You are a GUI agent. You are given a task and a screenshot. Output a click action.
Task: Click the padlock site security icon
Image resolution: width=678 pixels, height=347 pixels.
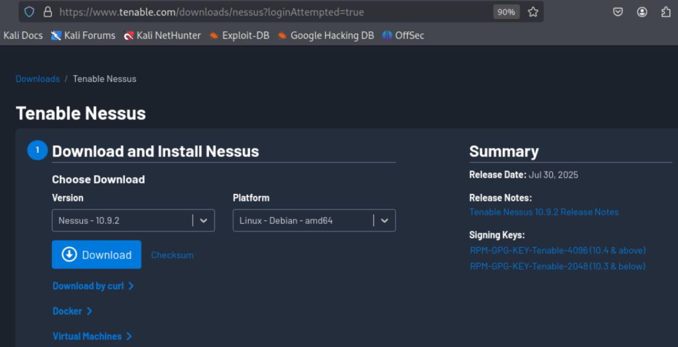(x=48, y=12)
